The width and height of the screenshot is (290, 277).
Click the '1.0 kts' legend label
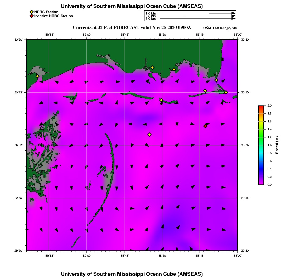[x=151, y=13]
